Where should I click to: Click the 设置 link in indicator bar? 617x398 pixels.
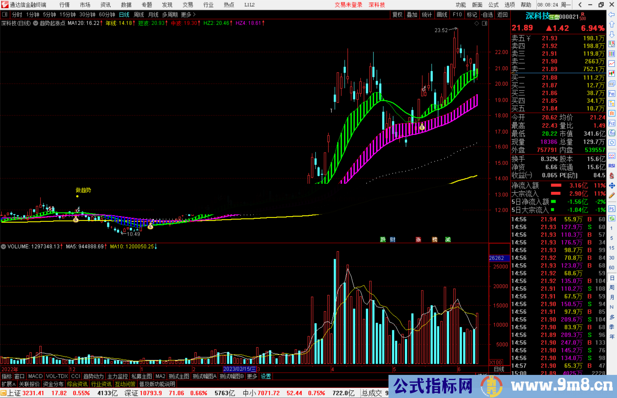266,376
